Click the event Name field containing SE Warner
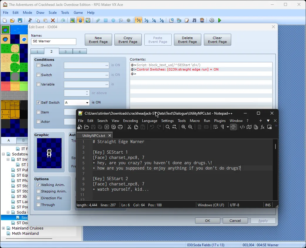Viewport: 306px width, 248px height. pos(54,41)
